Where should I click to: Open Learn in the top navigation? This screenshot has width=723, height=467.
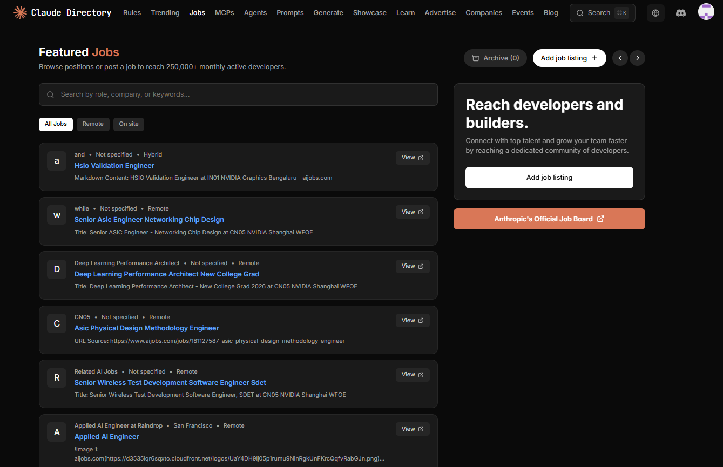tap(406, 12)
